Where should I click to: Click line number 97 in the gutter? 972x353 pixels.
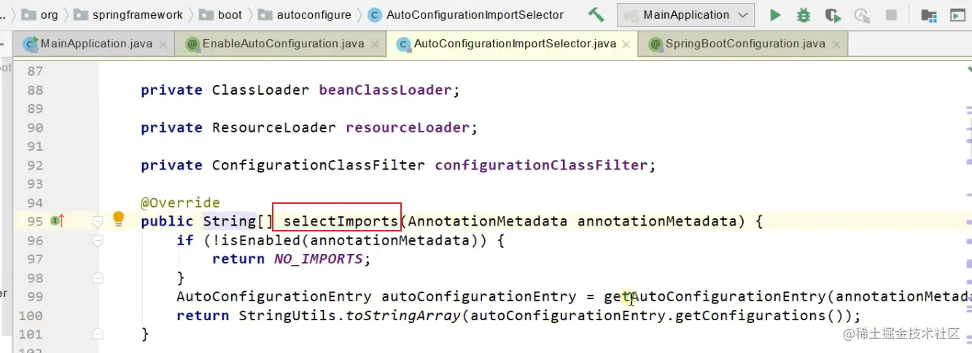[35, 259]
